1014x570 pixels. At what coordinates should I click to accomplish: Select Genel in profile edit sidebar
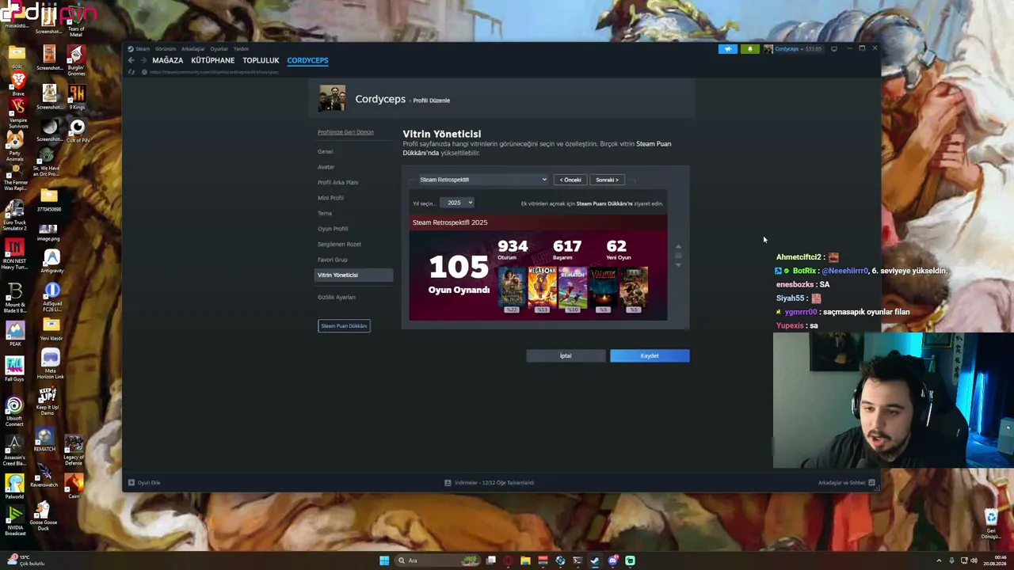pos(325,151)
